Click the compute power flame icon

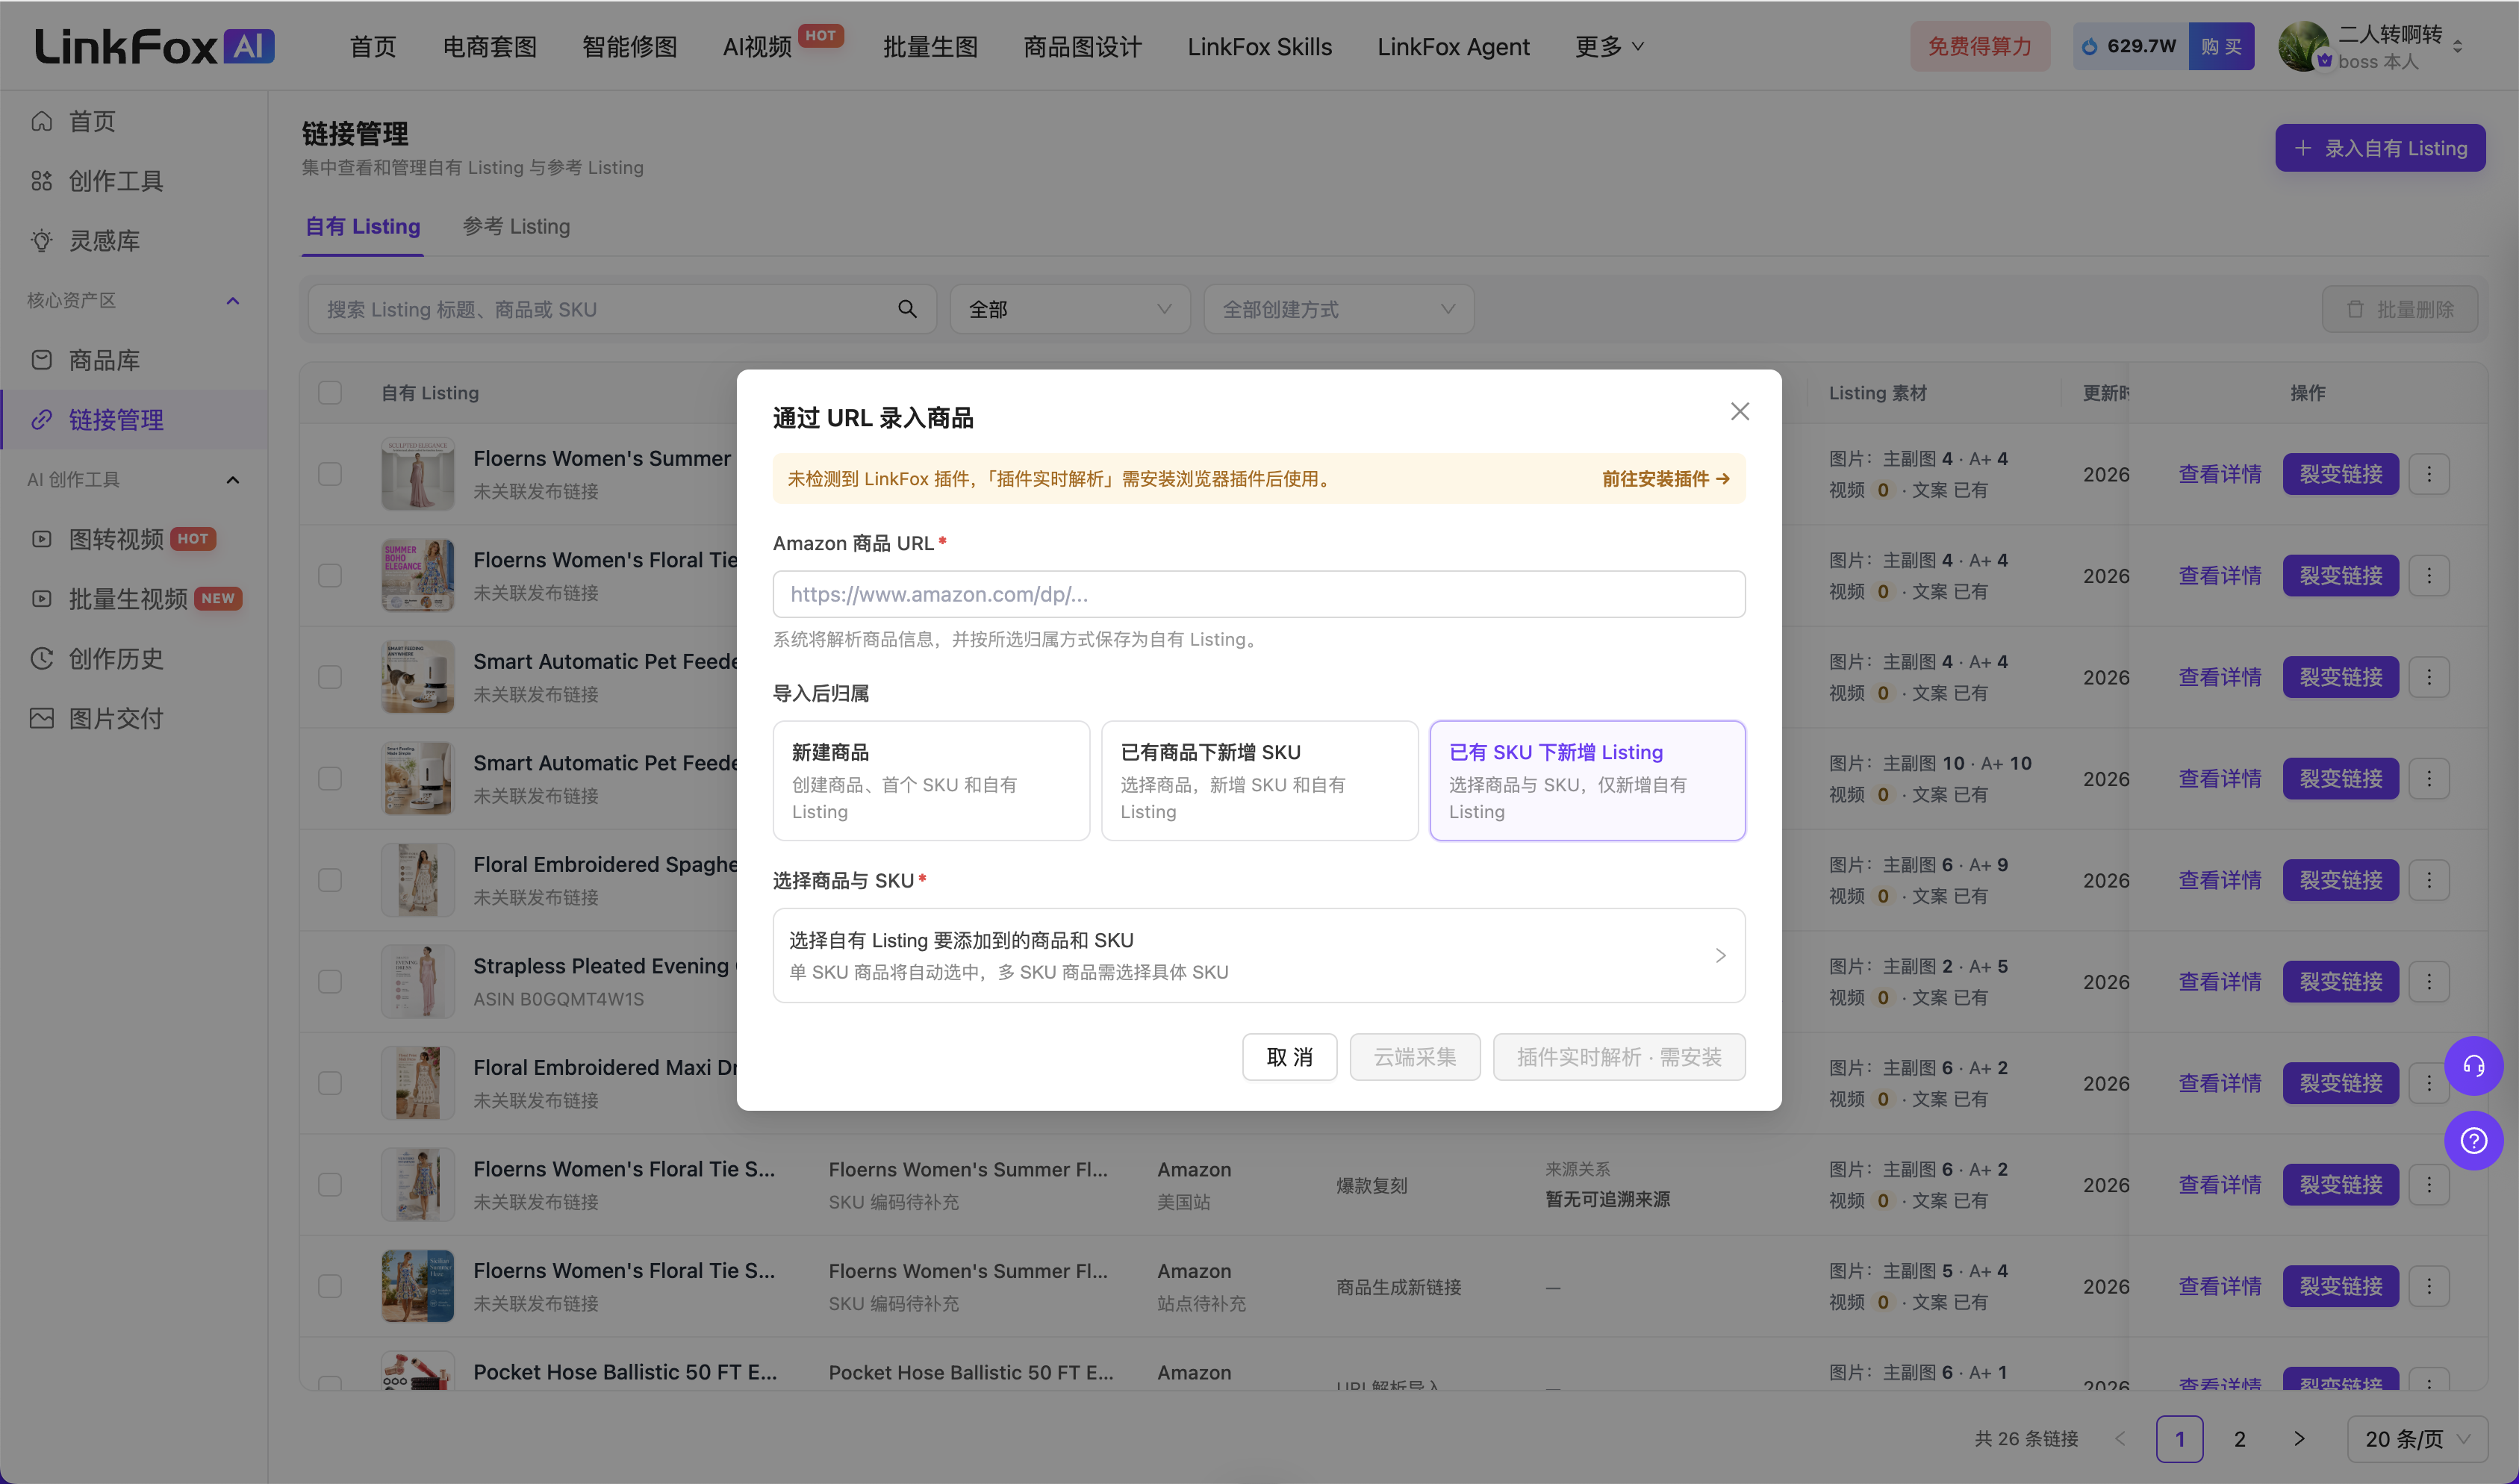point(2089,46)
